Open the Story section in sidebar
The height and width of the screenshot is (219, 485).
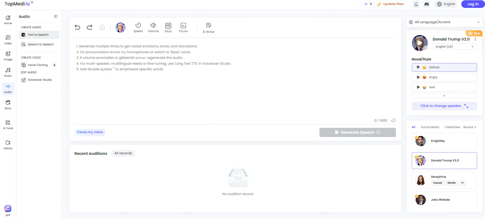(x=8, y=105)
